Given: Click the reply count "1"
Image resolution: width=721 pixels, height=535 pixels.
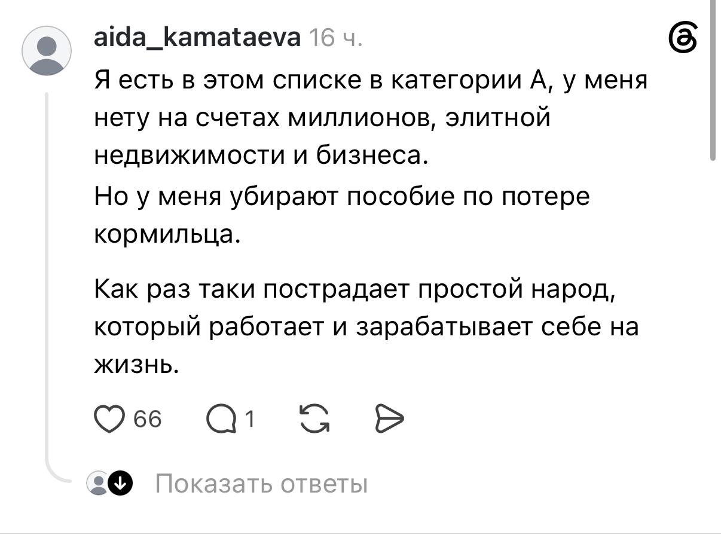Looking at the screenshot, I should click(x=250, y=419).
